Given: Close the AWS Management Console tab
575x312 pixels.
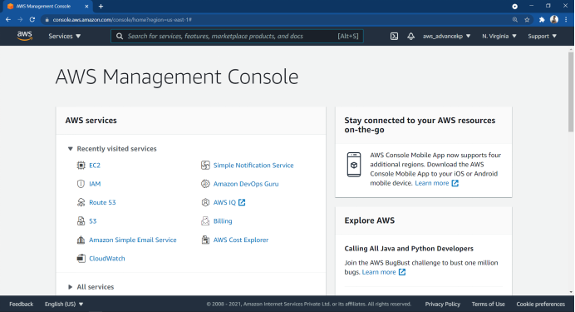Looking at the screenshot, I should coord(86,7).
